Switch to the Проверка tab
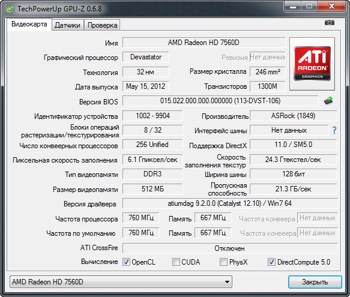The image size is (350, 297). point(102,25)
